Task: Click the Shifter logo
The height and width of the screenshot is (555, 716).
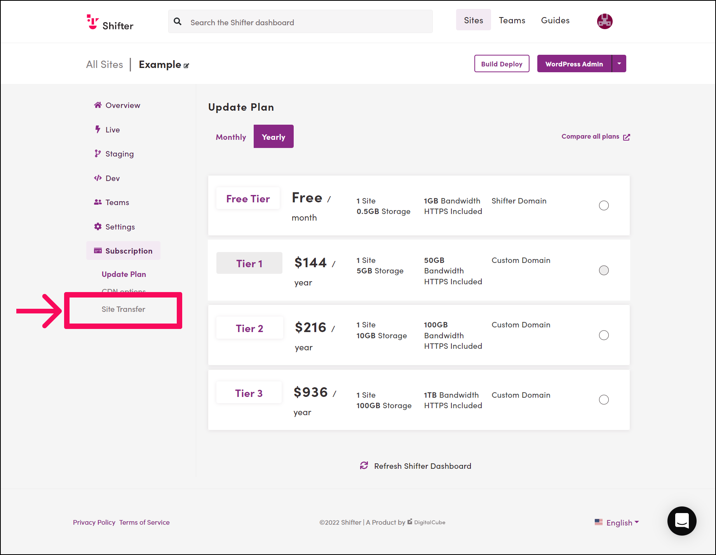Action: [x=110, y=22]
